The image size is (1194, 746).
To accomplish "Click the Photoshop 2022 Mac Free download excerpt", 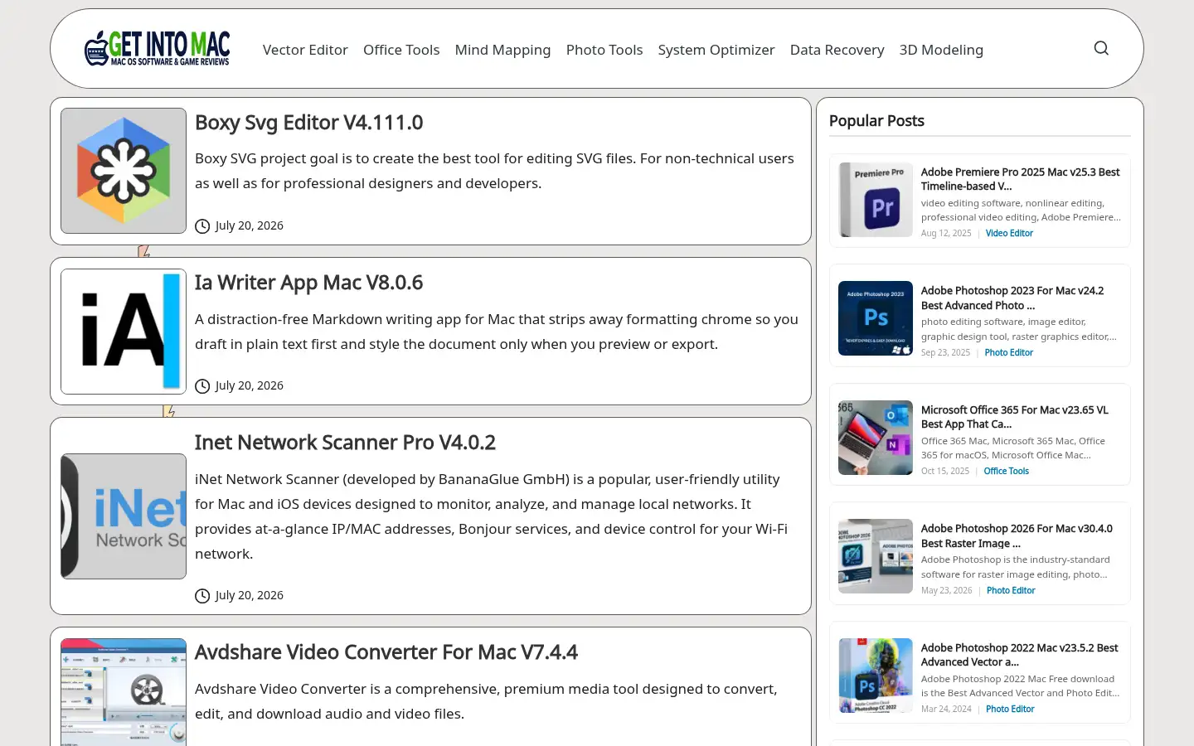I will coord(1020,686).
